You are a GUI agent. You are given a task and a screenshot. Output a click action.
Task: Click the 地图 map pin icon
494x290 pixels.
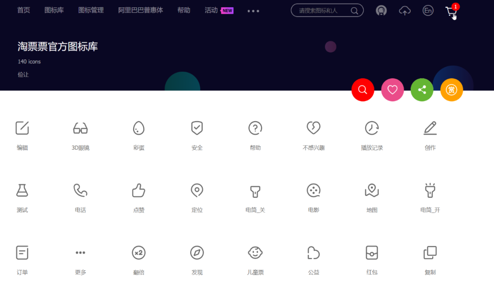372,190
